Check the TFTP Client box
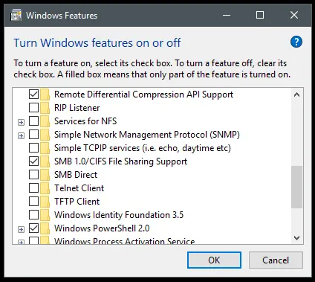The image size is (315, 282). coord(33,202)
